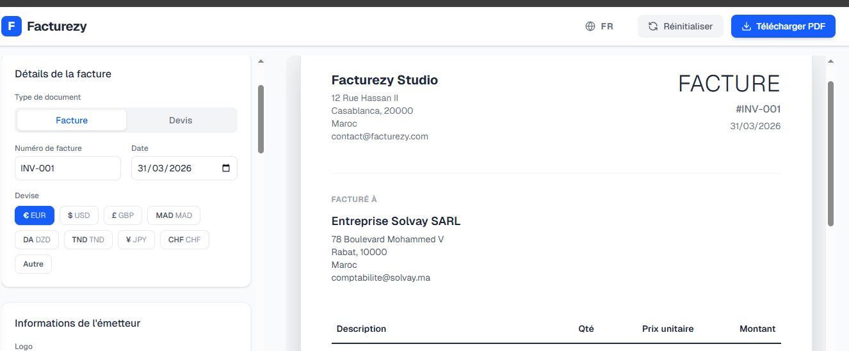The width and height of the screenshot is (849, 351).
Task: Click the Facturezy blue F logo icon
Action: click(12, 26)
